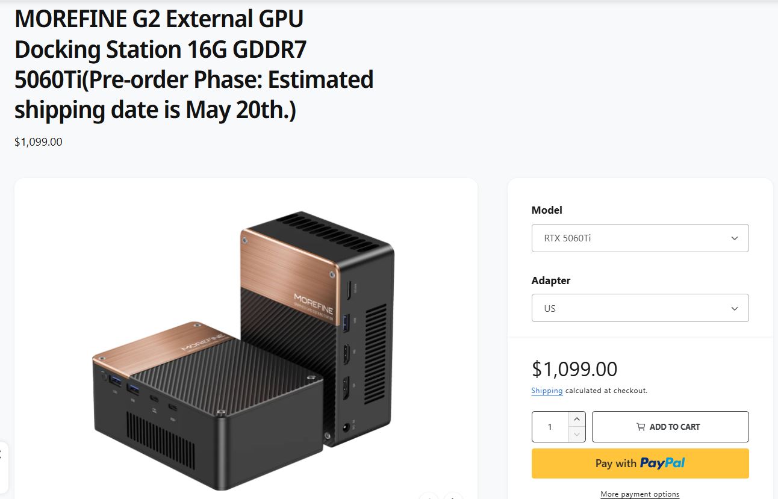Open the Model dropdown showing RTX 5060Ti

pos(640,238)
